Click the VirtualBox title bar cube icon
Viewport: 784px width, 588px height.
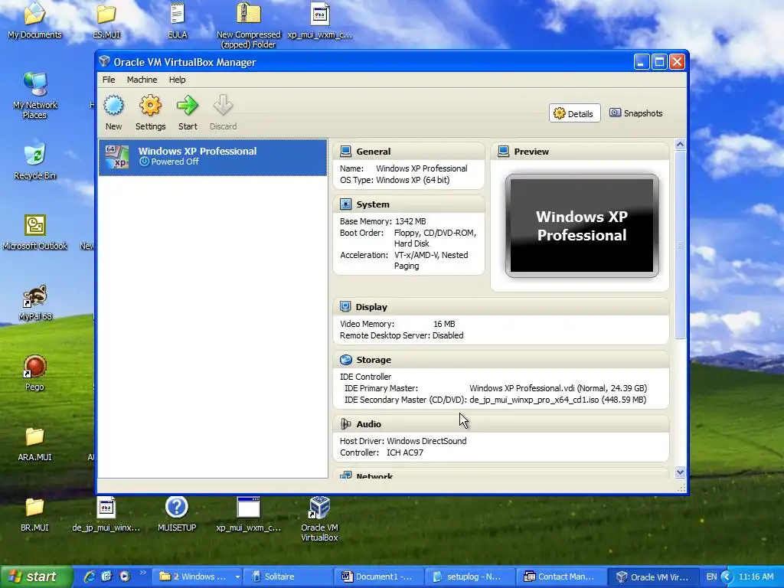coord(104,61)
